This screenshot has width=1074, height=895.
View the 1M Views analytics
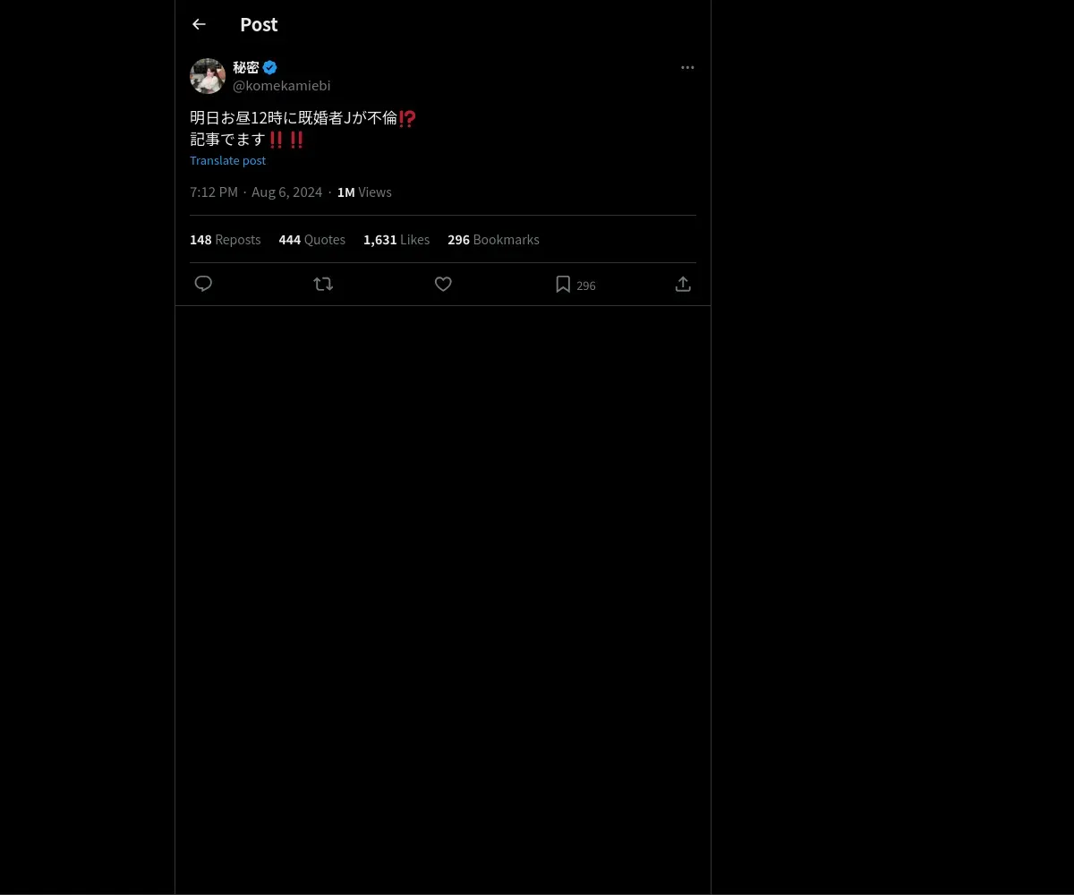point(364,192)
